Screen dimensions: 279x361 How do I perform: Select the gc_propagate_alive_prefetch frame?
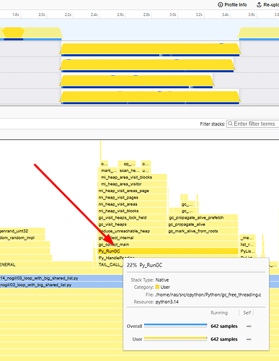point(203,217)
